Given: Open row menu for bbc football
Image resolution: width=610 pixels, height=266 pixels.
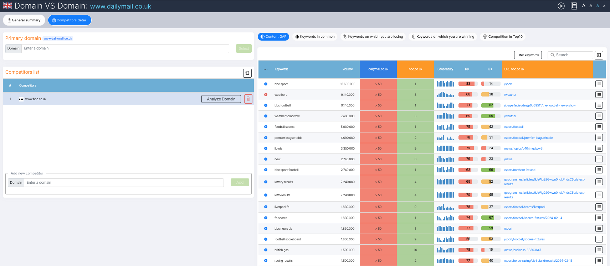Looking at the screenshot, I should (x=599, y=105).
